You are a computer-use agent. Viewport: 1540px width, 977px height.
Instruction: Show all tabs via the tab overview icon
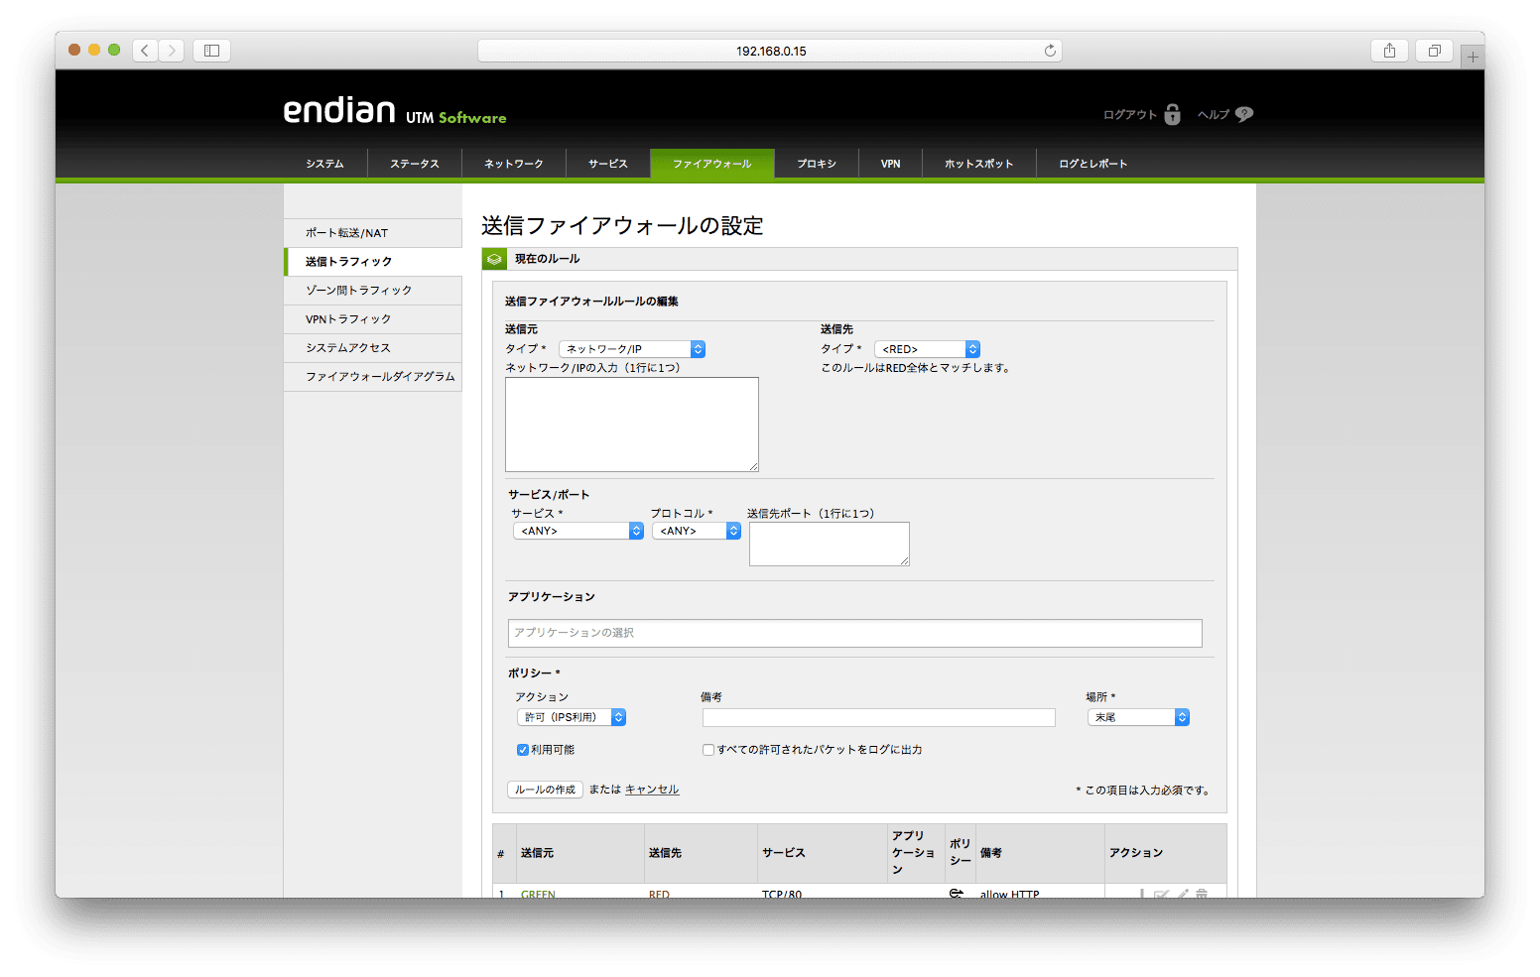point(1434,51)
